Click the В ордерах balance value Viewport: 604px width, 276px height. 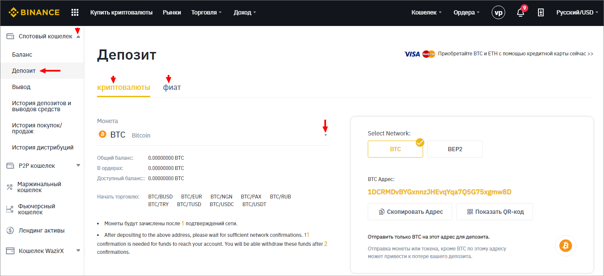[x=166, y=168]
